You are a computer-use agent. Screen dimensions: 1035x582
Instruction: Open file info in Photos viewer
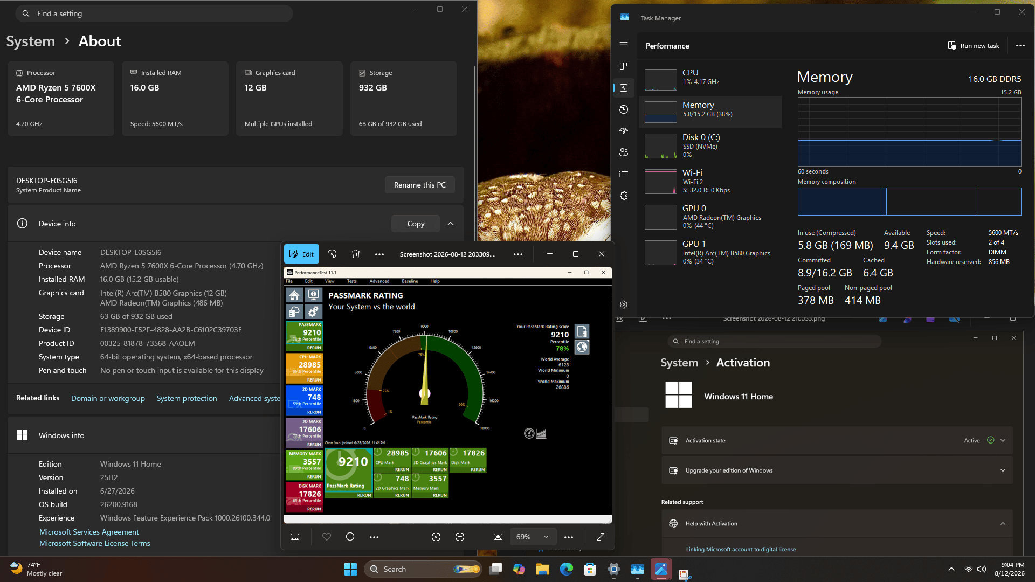350,537
